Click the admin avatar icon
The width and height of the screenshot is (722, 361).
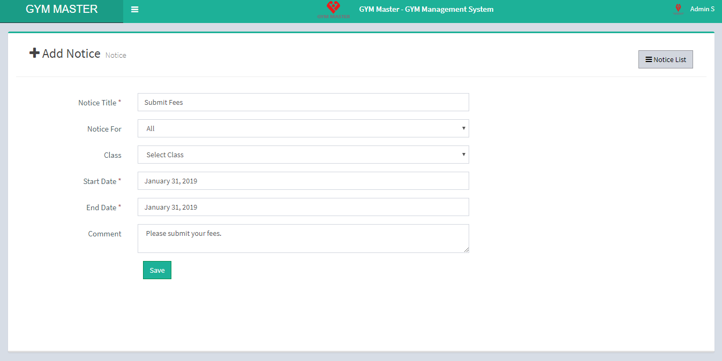pyautogui.click(x=678, y=9)
